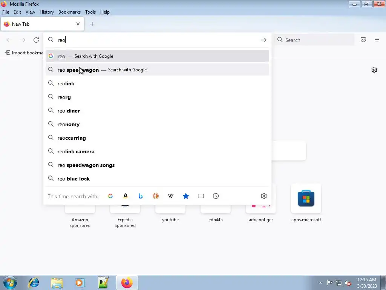Viewport: 386px width, 290px height.
Task: Search this time with Google icon
Action: [110, 196]
